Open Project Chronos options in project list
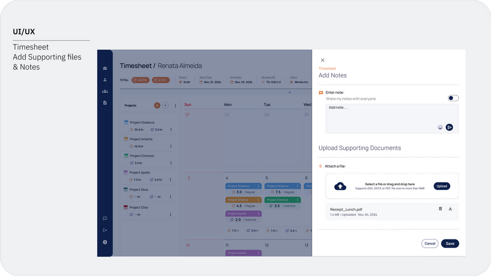491x276 pixels. click(x=171, y=163)
